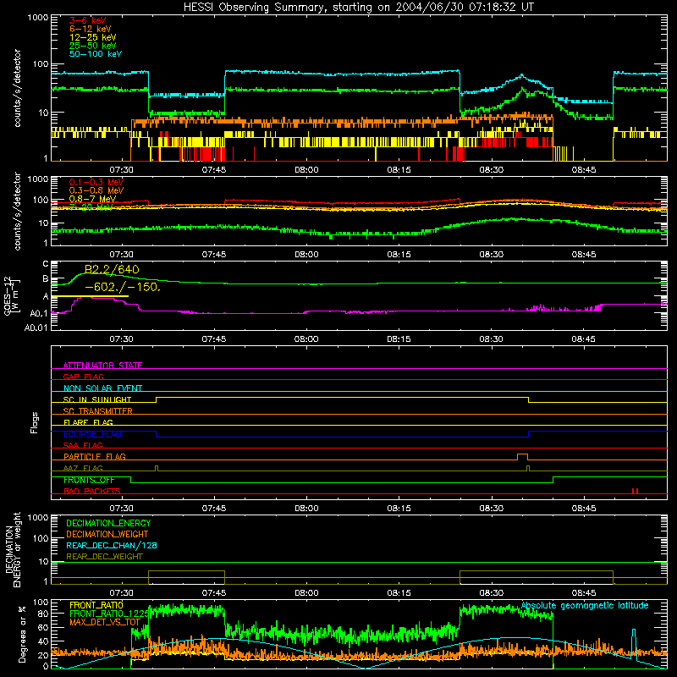Select the NON_SOLAR_EVENT flag label
The height and width of the screenshot is (677, 677).
pyautogui.click(x=102, y=388)
